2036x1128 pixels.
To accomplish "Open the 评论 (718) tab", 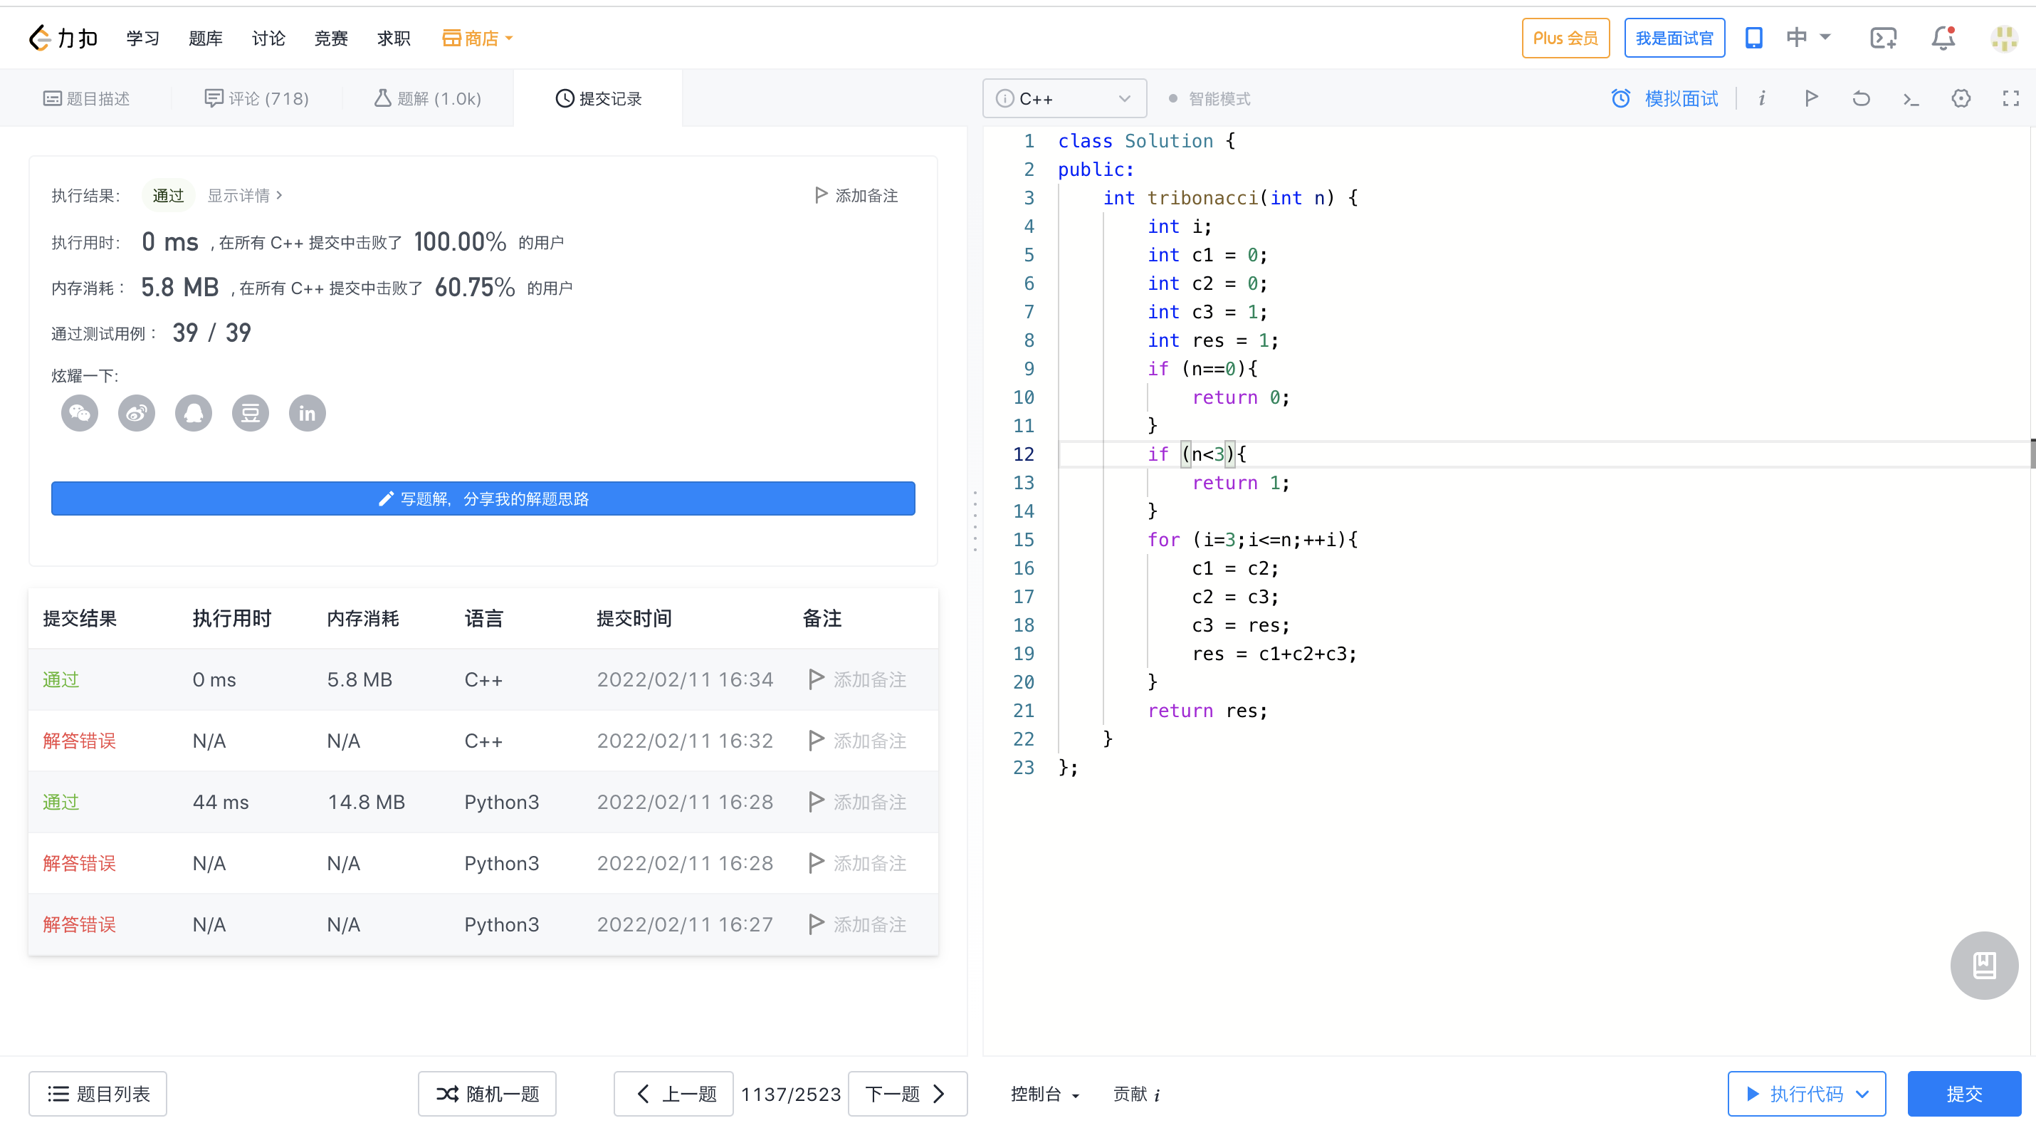I will 256,98.
